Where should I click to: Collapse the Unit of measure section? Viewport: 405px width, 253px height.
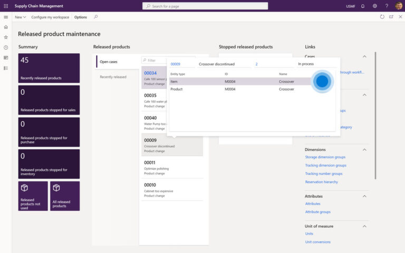[364, 226]
